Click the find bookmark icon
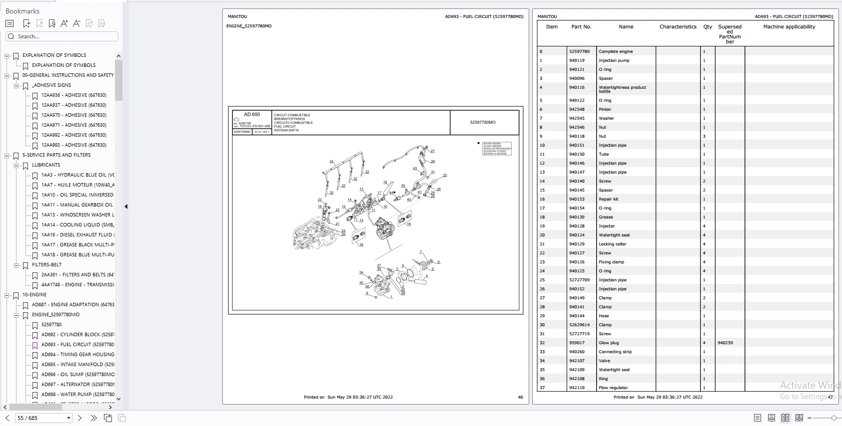 coord(52,23)
